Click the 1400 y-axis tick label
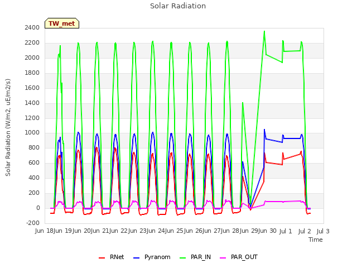This screenshot has height=268, width=357. point(32,103)
